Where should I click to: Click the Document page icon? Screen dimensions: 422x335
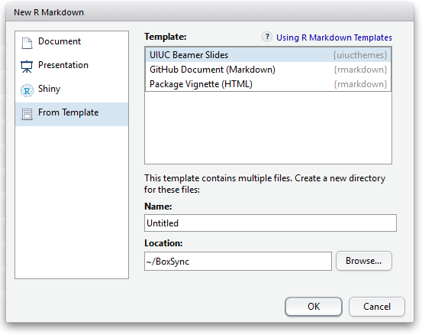tap(27, 43)
